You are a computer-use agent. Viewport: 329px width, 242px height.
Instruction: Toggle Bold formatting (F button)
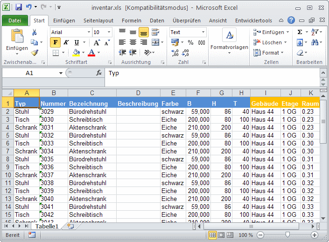click(56, 42)
